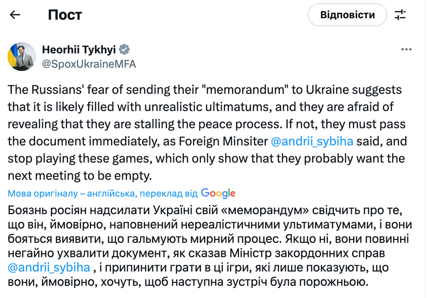Image resolution: width=427 pixels, height=298 pixels.
Task: Open @andrii_sybiha mention in English text
Action: pos(312,141)
